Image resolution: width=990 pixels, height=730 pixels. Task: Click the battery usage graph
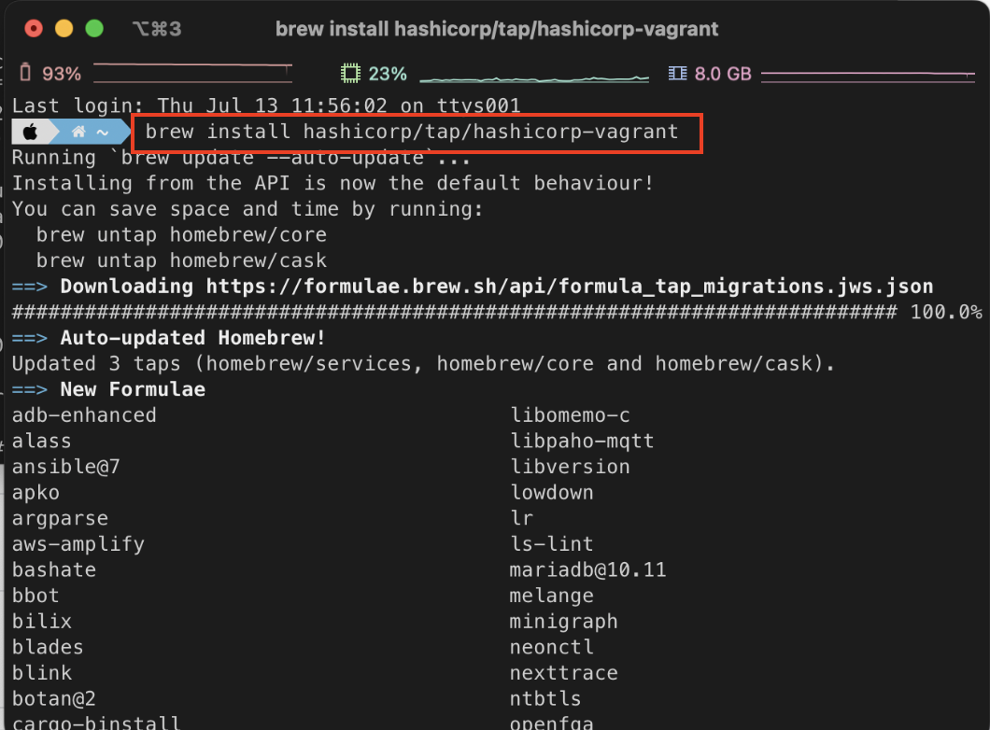tap(193, 73)
